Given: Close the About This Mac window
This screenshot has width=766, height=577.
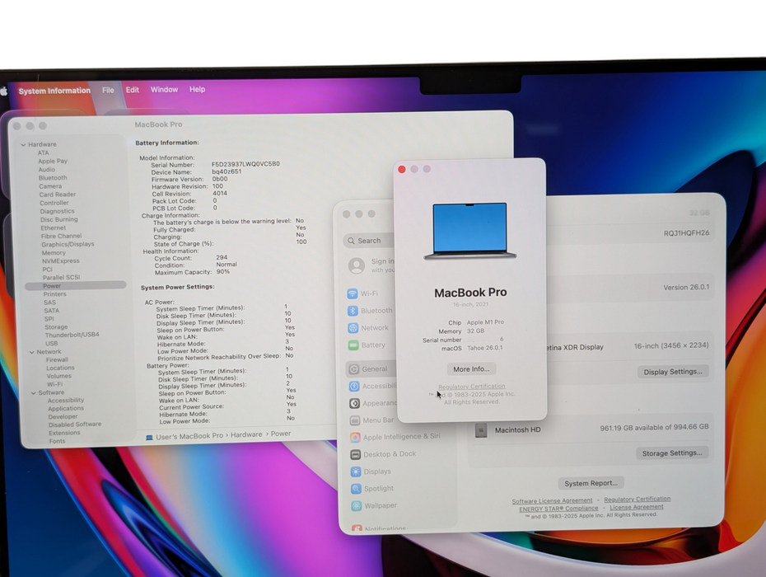Looking at the screenshot, I should coord(402,169).
